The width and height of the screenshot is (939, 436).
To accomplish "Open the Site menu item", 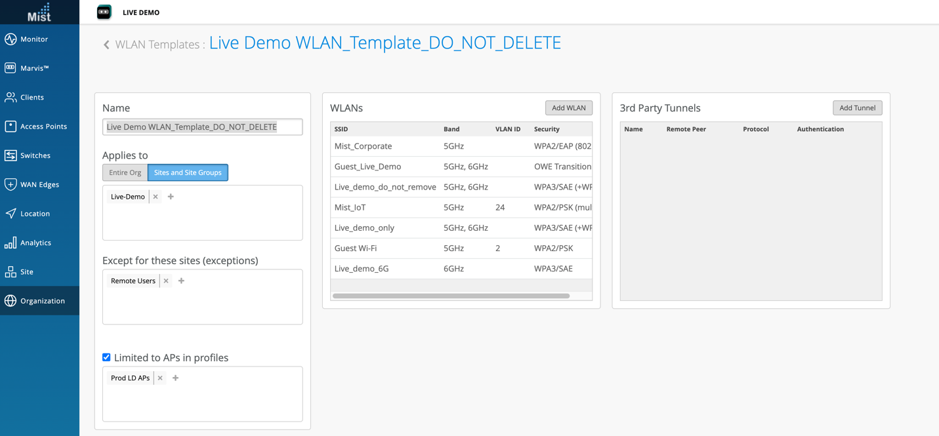I will tap(26, 272).
